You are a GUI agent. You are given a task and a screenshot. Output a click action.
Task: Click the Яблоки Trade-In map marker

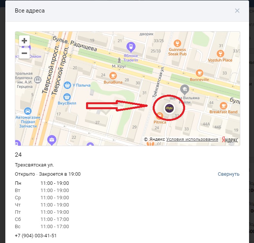point(131,47)
